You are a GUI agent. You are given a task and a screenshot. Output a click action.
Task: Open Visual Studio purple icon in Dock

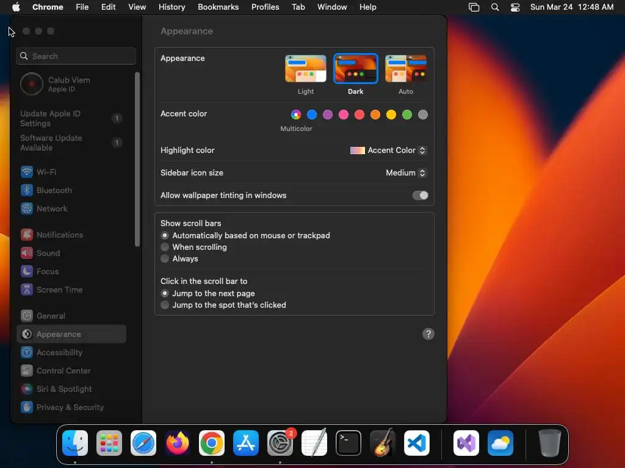tap(466, 443)
